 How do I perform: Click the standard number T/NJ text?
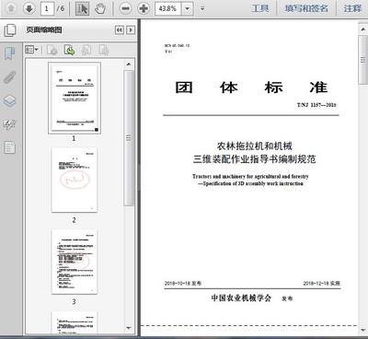tap(316, 105)
